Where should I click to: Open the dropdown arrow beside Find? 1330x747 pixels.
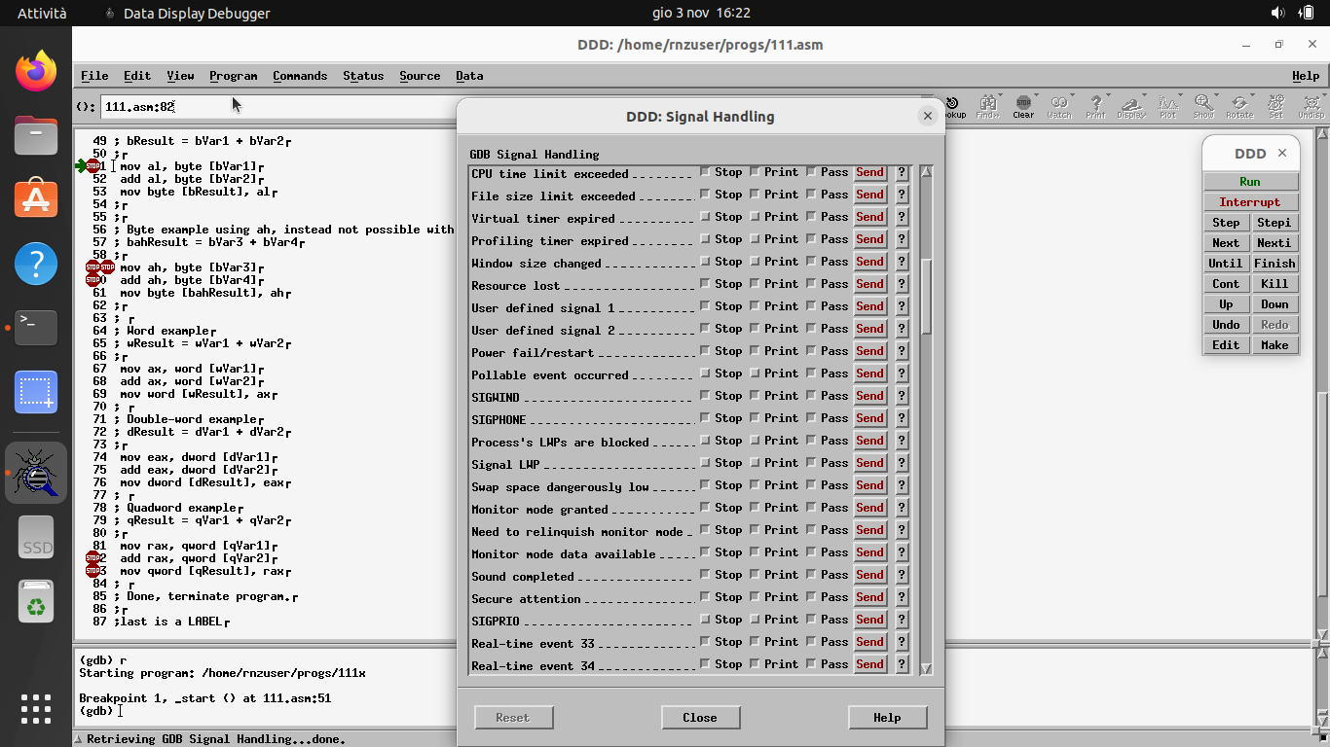(x=999, y=96)
